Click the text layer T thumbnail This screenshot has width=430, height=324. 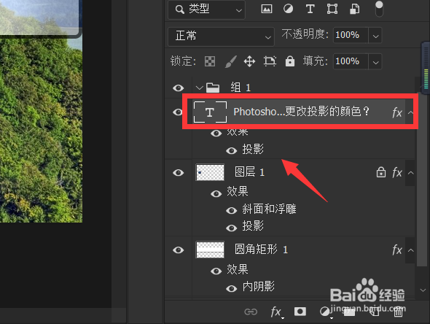click(210, 112)
